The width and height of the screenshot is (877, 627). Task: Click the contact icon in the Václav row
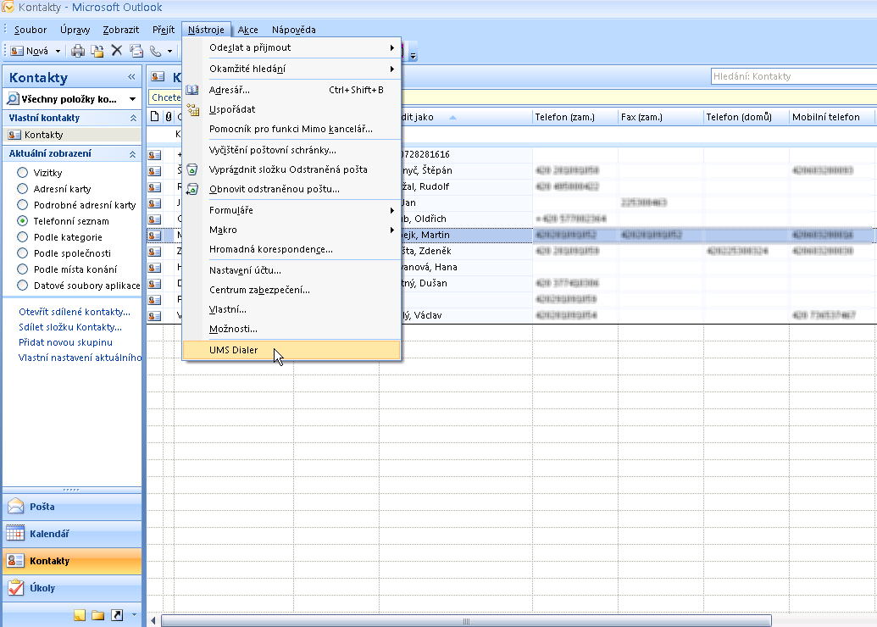[155, 316]
